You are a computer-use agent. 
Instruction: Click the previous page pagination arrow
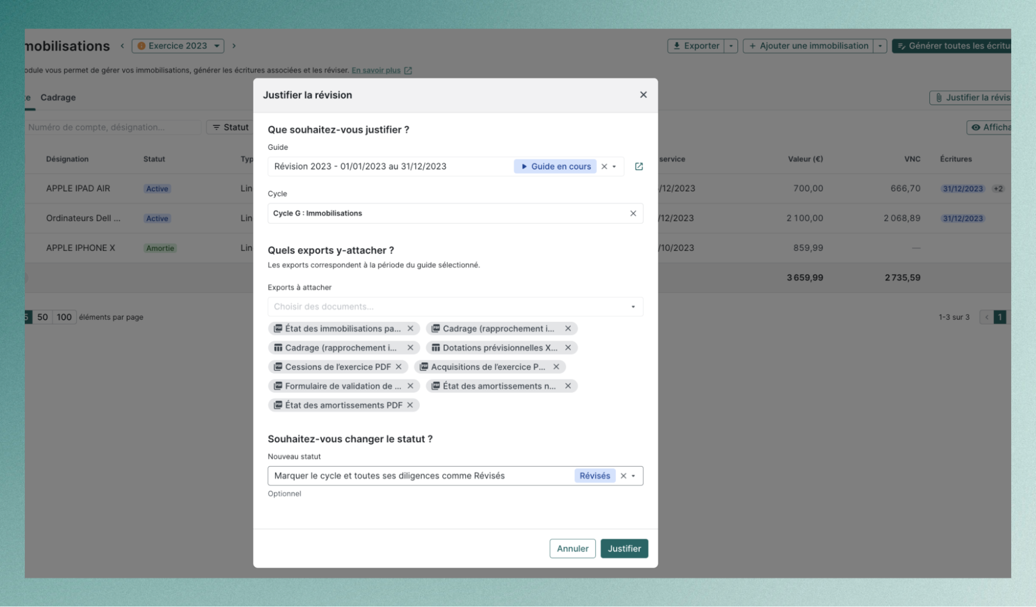point(986,317)
